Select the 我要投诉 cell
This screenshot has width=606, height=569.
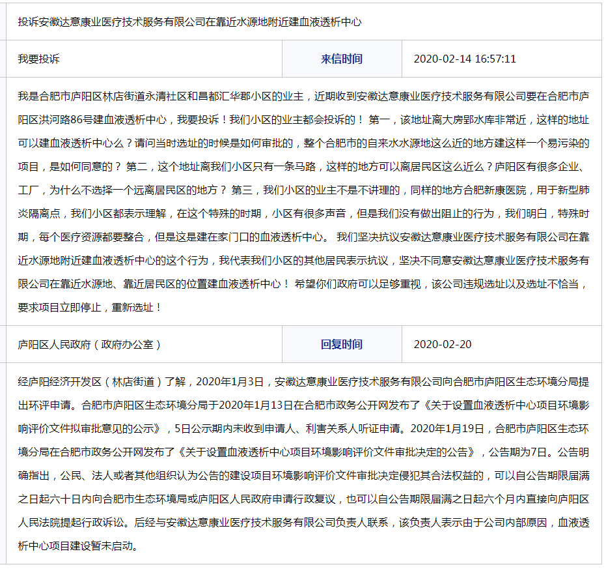click(x=144, y=59)
